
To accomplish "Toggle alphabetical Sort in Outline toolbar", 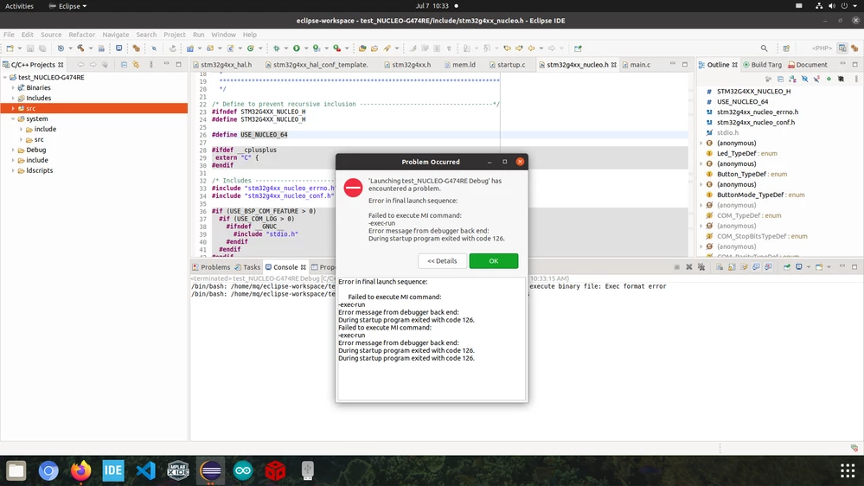I will click(x=792, y=80).
